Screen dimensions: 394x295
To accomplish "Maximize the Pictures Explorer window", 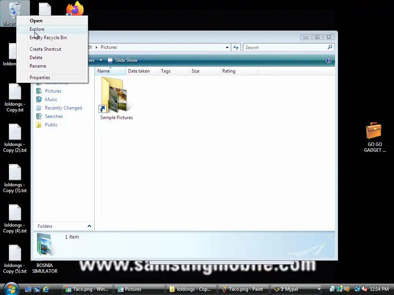I will point(317,37).
